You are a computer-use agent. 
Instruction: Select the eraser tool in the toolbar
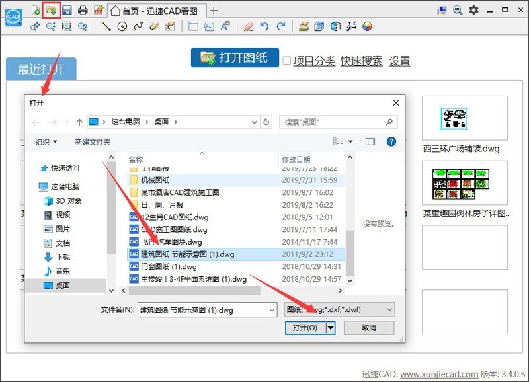coord(249,27)
